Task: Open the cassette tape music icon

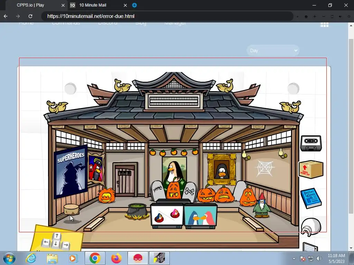Action: tap(311, 143)
